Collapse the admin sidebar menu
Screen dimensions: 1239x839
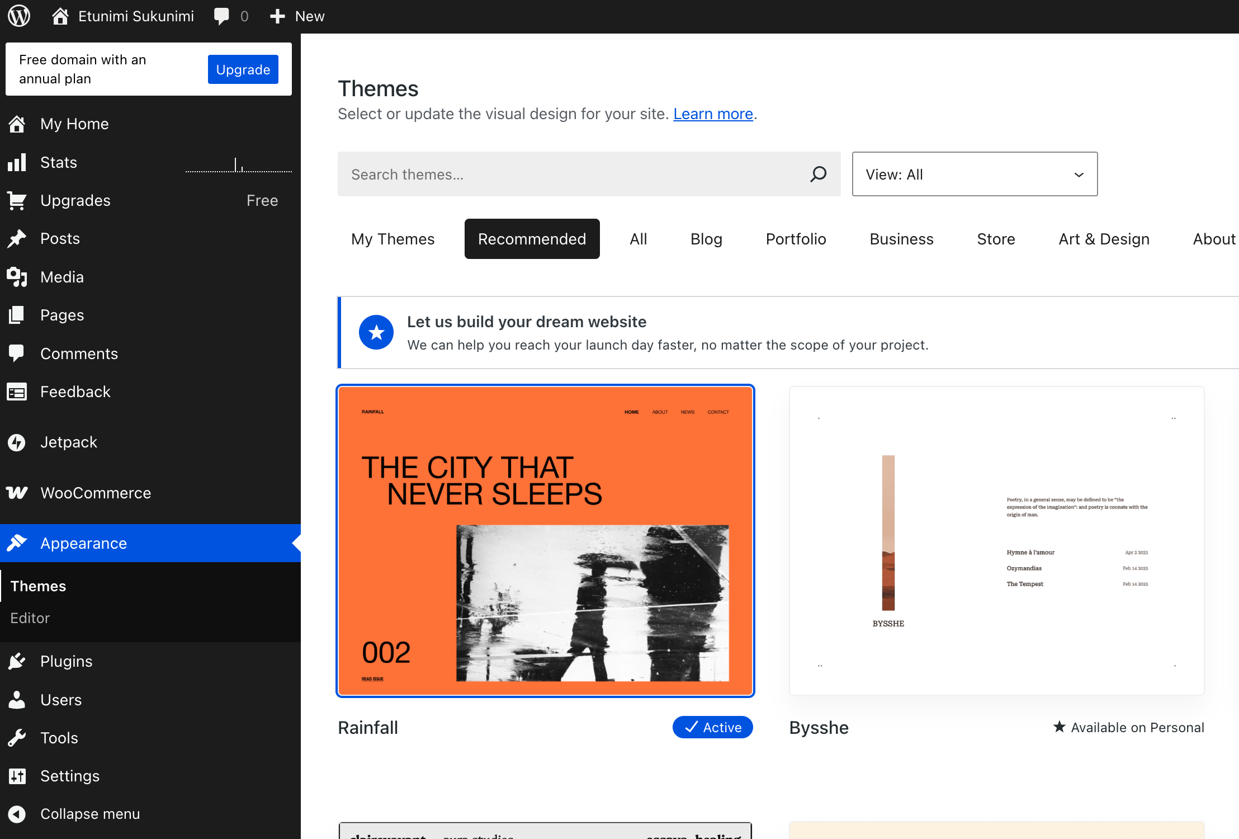tap(89, 814)
